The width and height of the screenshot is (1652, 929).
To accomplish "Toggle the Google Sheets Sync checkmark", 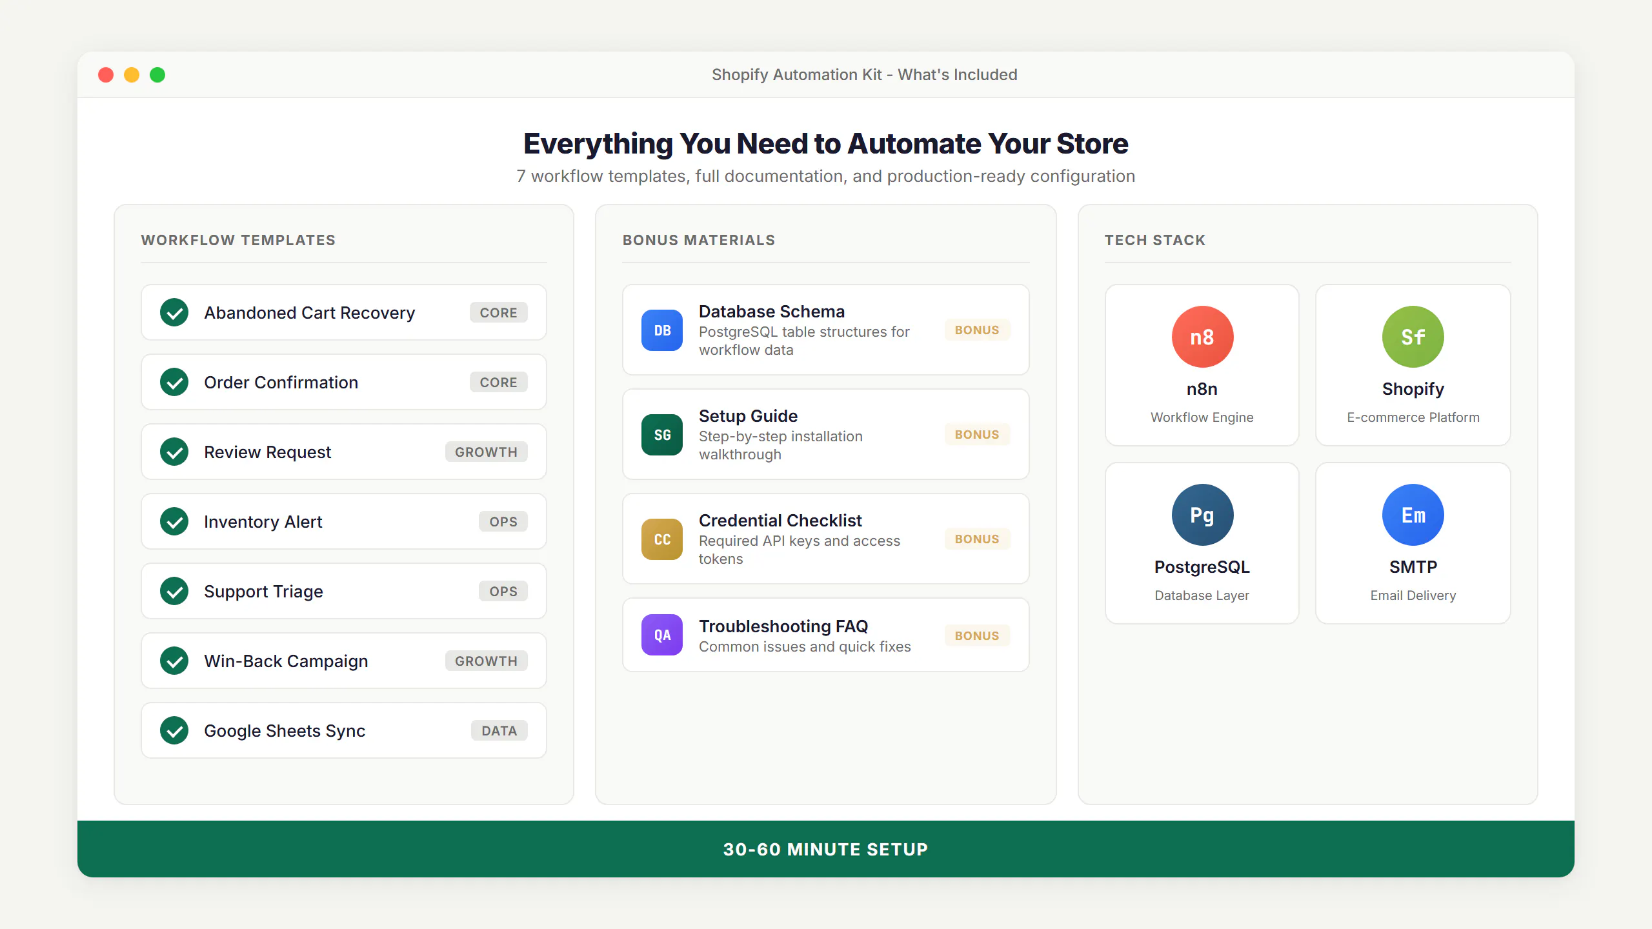I will [x=174, y=731].
